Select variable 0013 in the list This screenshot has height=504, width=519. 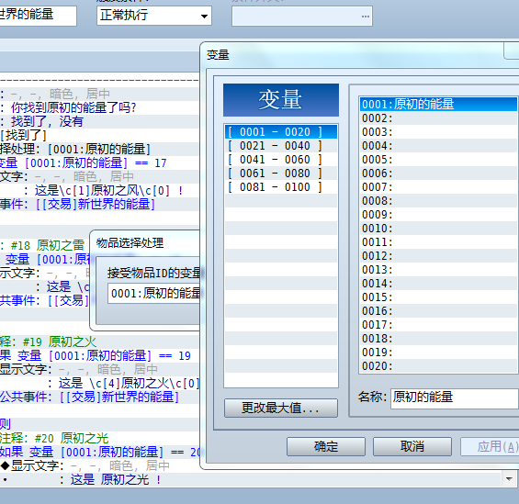tap(438, 270)
